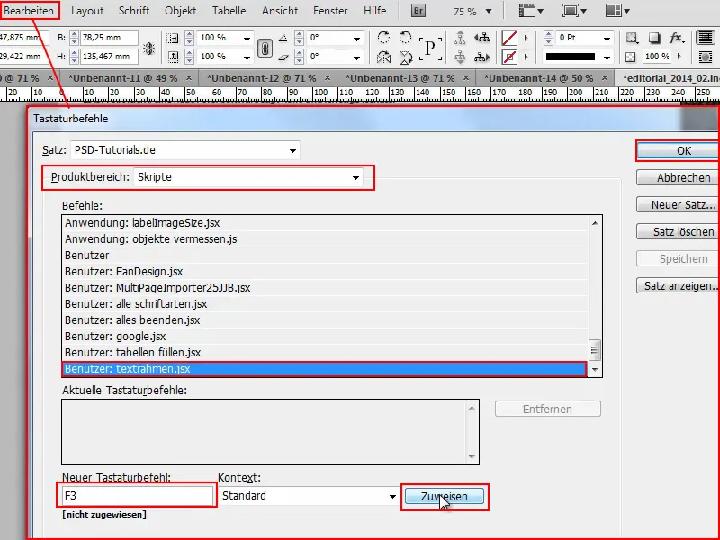
Task: Click the Neuer Satz... button
Action: (678, 205)
